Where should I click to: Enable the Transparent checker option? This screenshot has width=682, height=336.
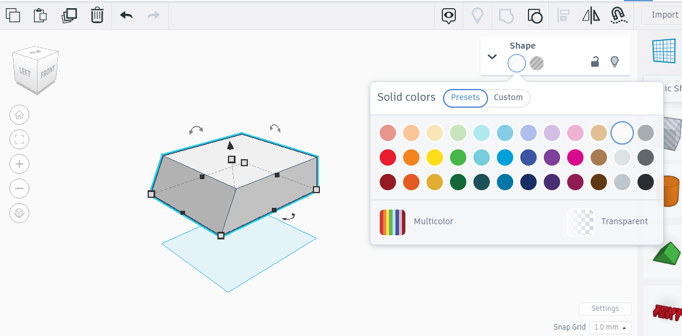point(581,222)
